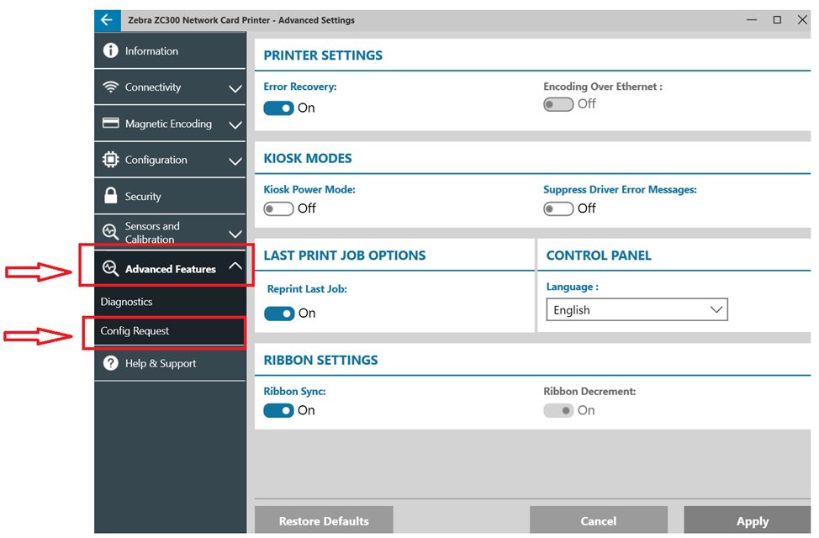Enable Kiosk Power Mode switch
This screenshot has height=538, width=819.
[278, 209]
